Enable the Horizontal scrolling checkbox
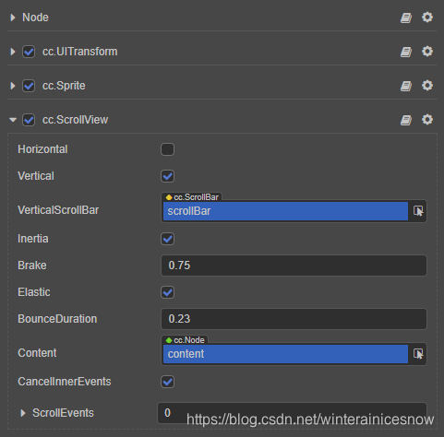444x437 pixels. [167, 149]
